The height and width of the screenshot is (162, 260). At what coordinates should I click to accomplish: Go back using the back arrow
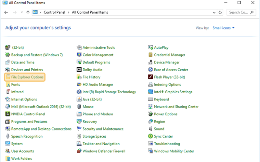(6, 12)
